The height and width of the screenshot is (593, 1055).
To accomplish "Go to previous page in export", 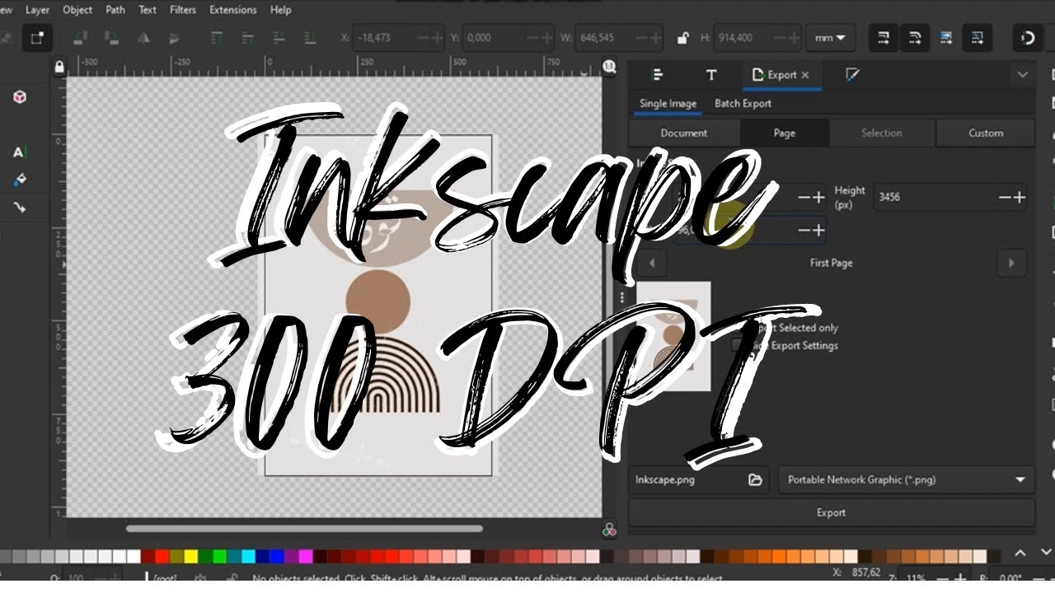I will click(652, 264).
